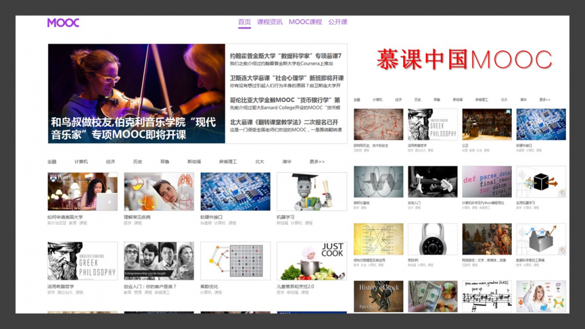Screen dimensions: 585x329
Task: Go to the 公开课 tab
Action: pos(338,22)
